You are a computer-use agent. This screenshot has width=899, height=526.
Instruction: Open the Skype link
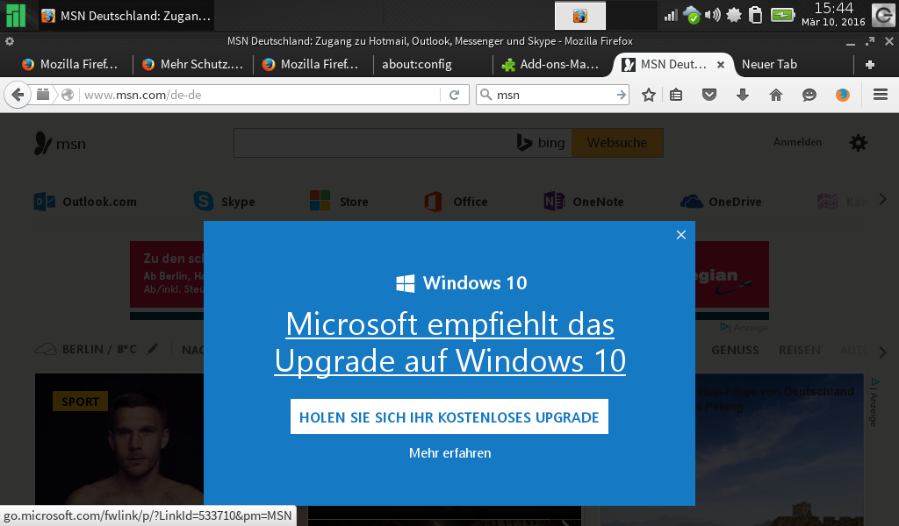[224, 202]
